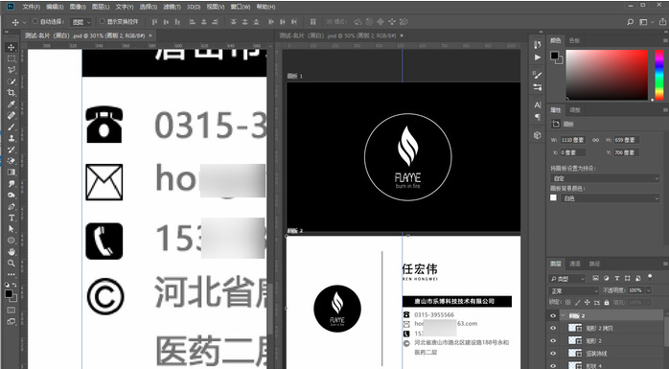Viewport: 669px width, 369px height.
Task: Open the workspace switcher dropdown
Action: pyautogui.click(x=646, y=22)
